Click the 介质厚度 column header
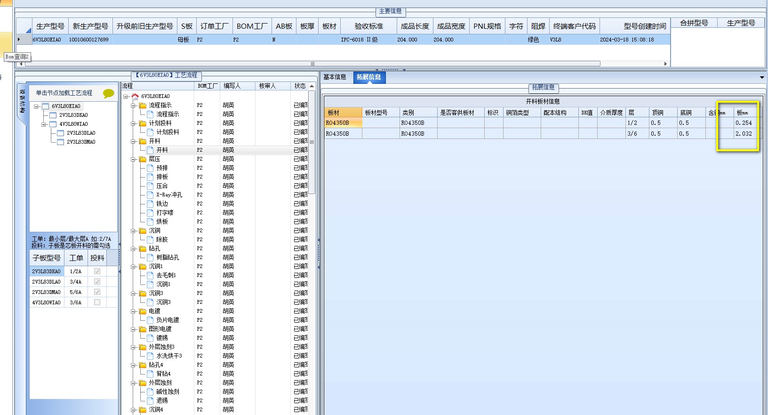The image size is (768, 415). 611,113
